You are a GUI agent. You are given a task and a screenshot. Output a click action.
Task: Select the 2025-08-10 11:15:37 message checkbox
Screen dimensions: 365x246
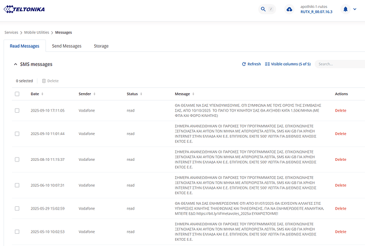[17, 159]
